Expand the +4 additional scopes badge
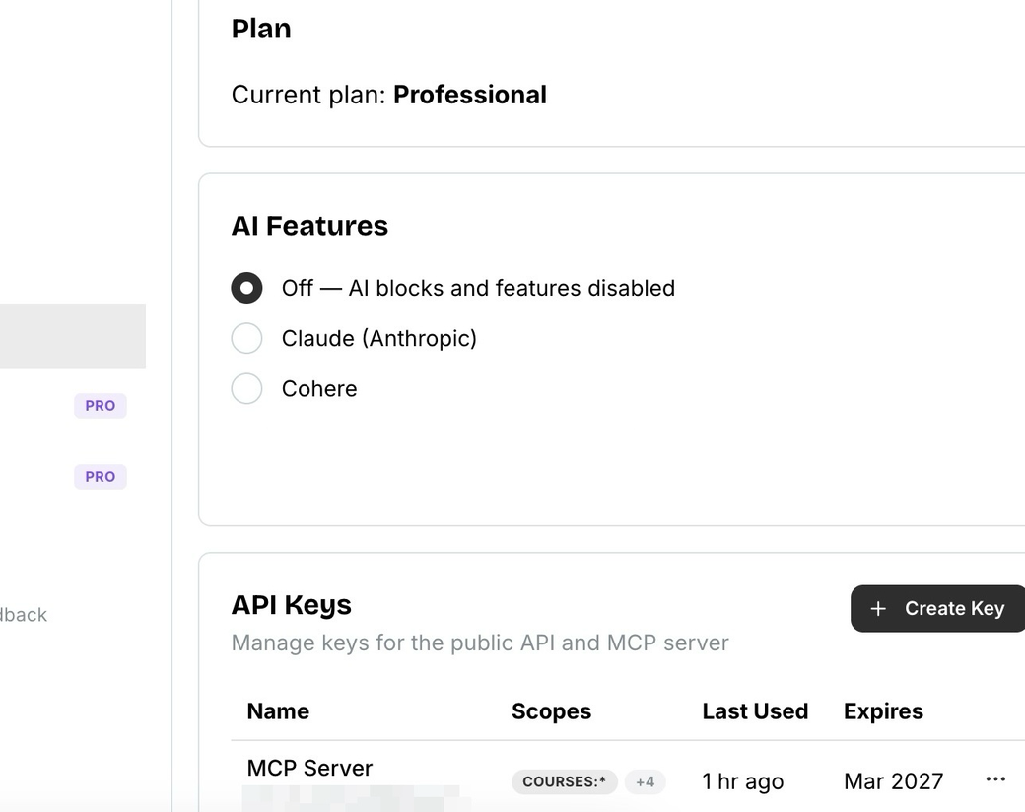This screenshot has height=812, width=1025. tap(645, 781)
